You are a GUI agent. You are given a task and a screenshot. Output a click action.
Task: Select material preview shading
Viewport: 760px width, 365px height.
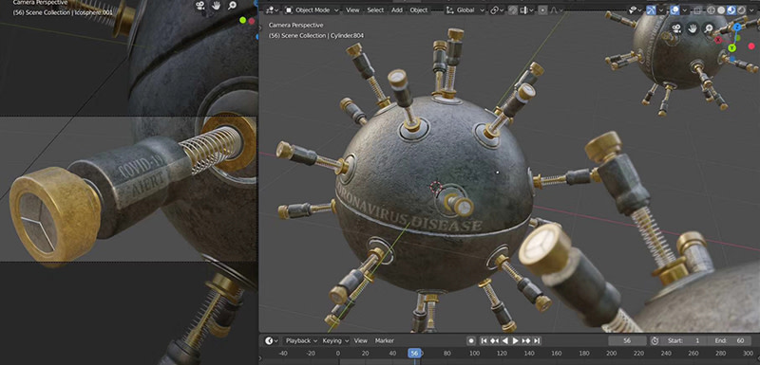[731, 9]
